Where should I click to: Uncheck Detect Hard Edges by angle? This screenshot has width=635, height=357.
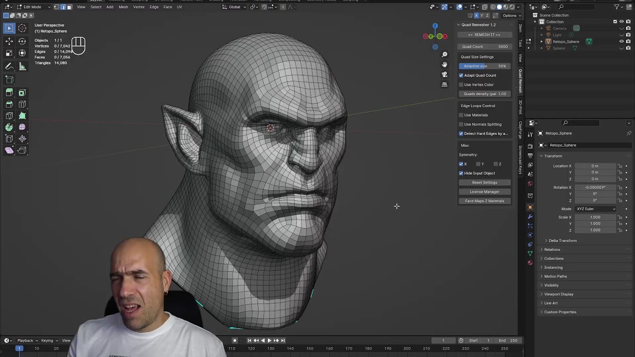461,133
